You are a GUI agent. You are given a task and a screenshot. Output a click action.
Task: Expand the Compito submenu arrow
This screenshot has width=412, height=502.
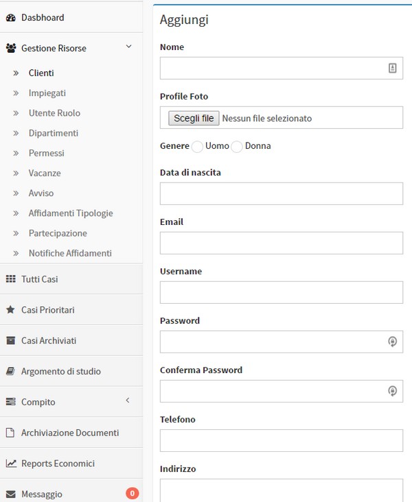pos(128,401)
